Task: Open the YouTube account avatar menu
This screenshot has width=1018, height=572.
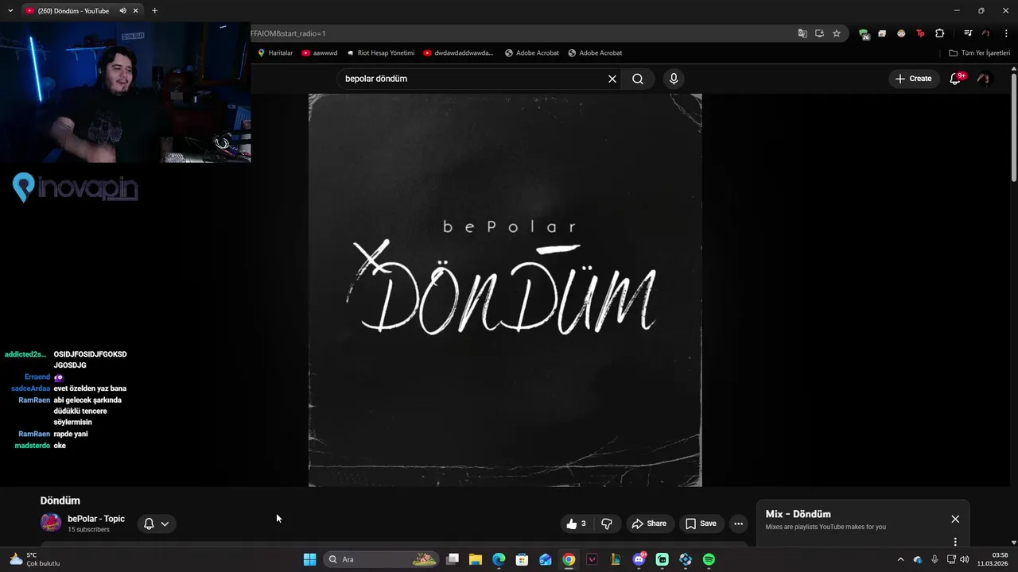Action: (x=984, y=79)
